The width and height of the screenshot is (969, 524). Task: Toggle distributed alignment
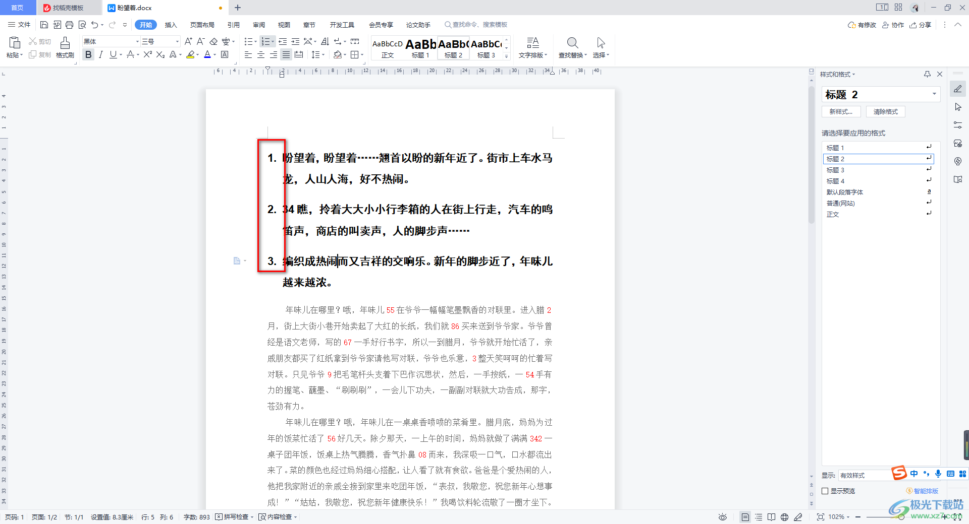click(299, 54)
